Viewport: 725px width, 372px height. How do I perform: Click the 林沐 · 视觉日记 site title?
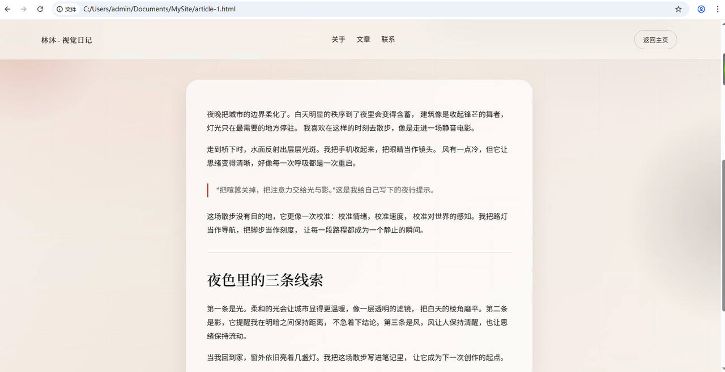66,40
